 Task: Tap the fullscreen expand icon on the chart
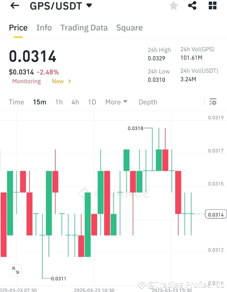(15, 270)
